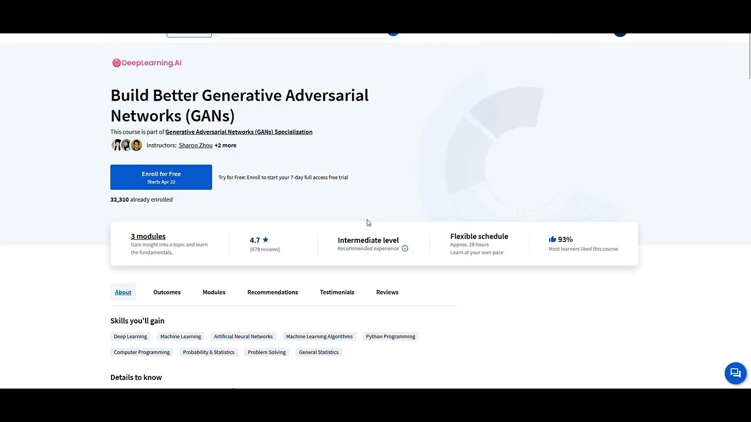Select the About tab

(x=123, y=292)
